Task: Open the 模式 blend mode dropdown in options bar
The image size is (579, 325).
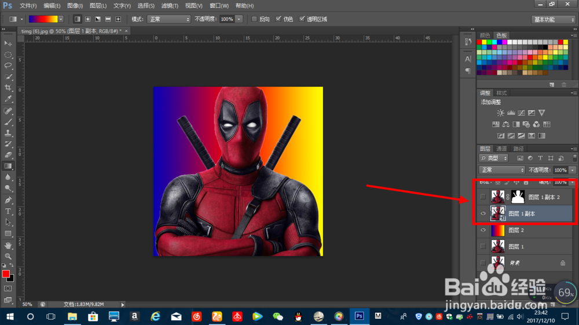Action: (168, 19)
